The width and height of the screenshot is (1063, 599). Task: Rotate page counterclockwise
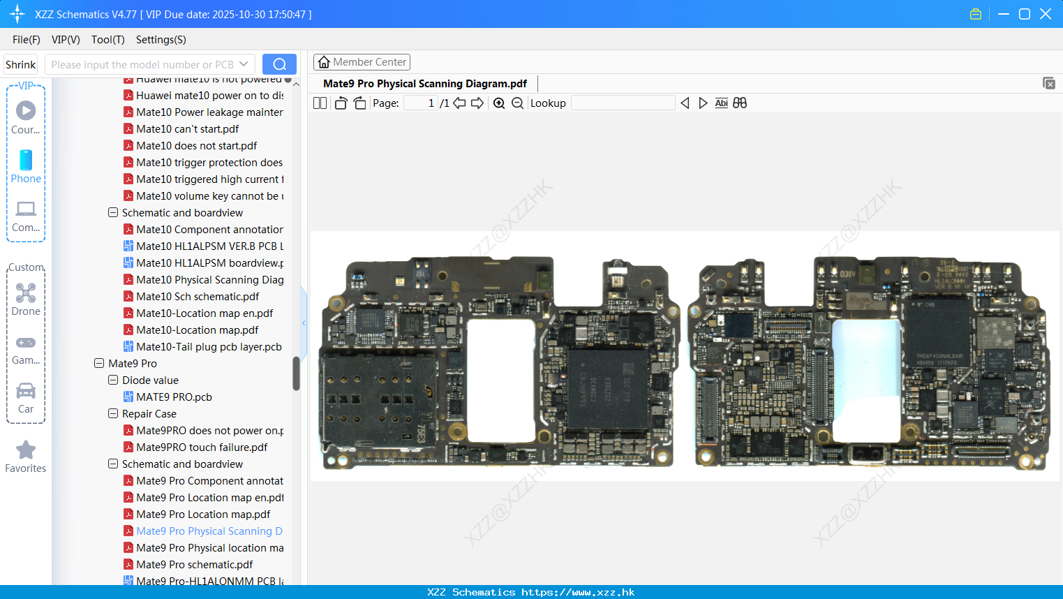pyautogui.click(x=341, y=103)
